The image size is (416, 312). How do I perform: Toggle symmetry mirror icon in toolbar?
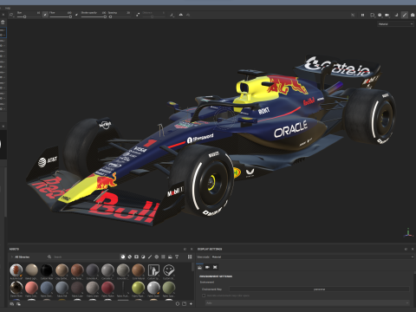point(181,15)
